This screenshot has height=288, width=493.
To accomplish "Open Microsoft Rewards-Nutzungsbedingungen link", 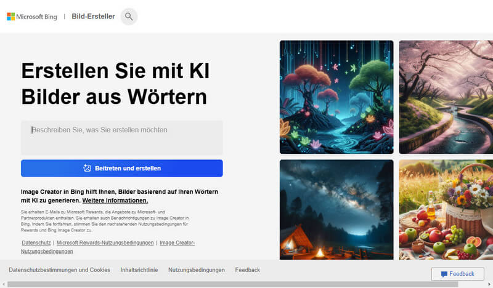I will coord(105,243).
